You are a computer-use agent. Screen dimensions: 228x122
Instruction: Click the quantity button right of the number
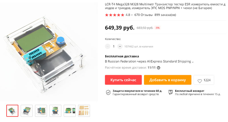120,46
